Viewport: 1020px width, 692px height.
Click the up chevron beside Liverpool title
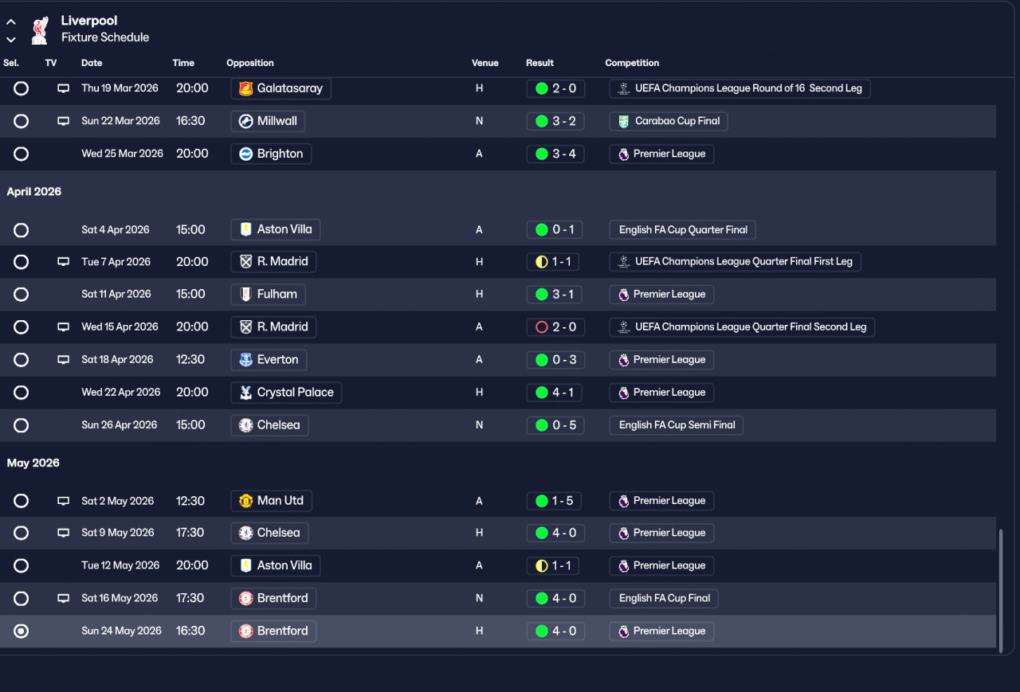click(x=11, y=22)
